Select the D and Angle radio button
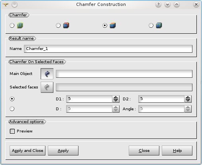Screen dimensions: 202x165 12,109
